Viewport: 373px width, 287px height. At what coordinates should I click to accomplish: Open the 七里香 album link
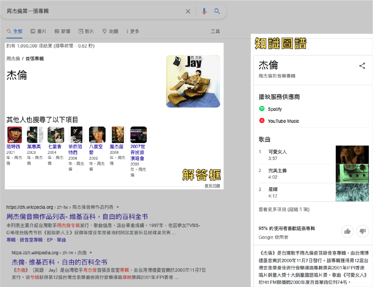55,146
